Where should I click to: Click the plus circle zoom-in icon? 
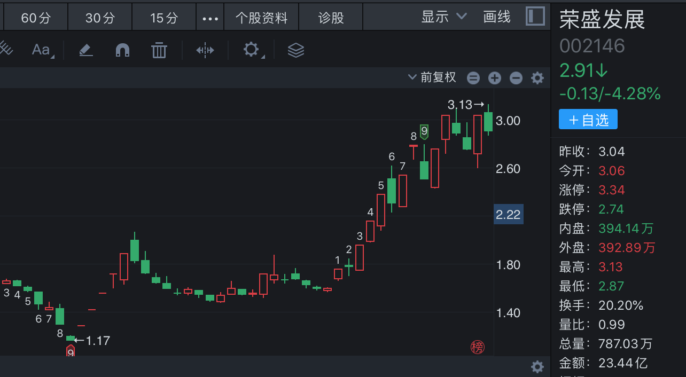495,78
